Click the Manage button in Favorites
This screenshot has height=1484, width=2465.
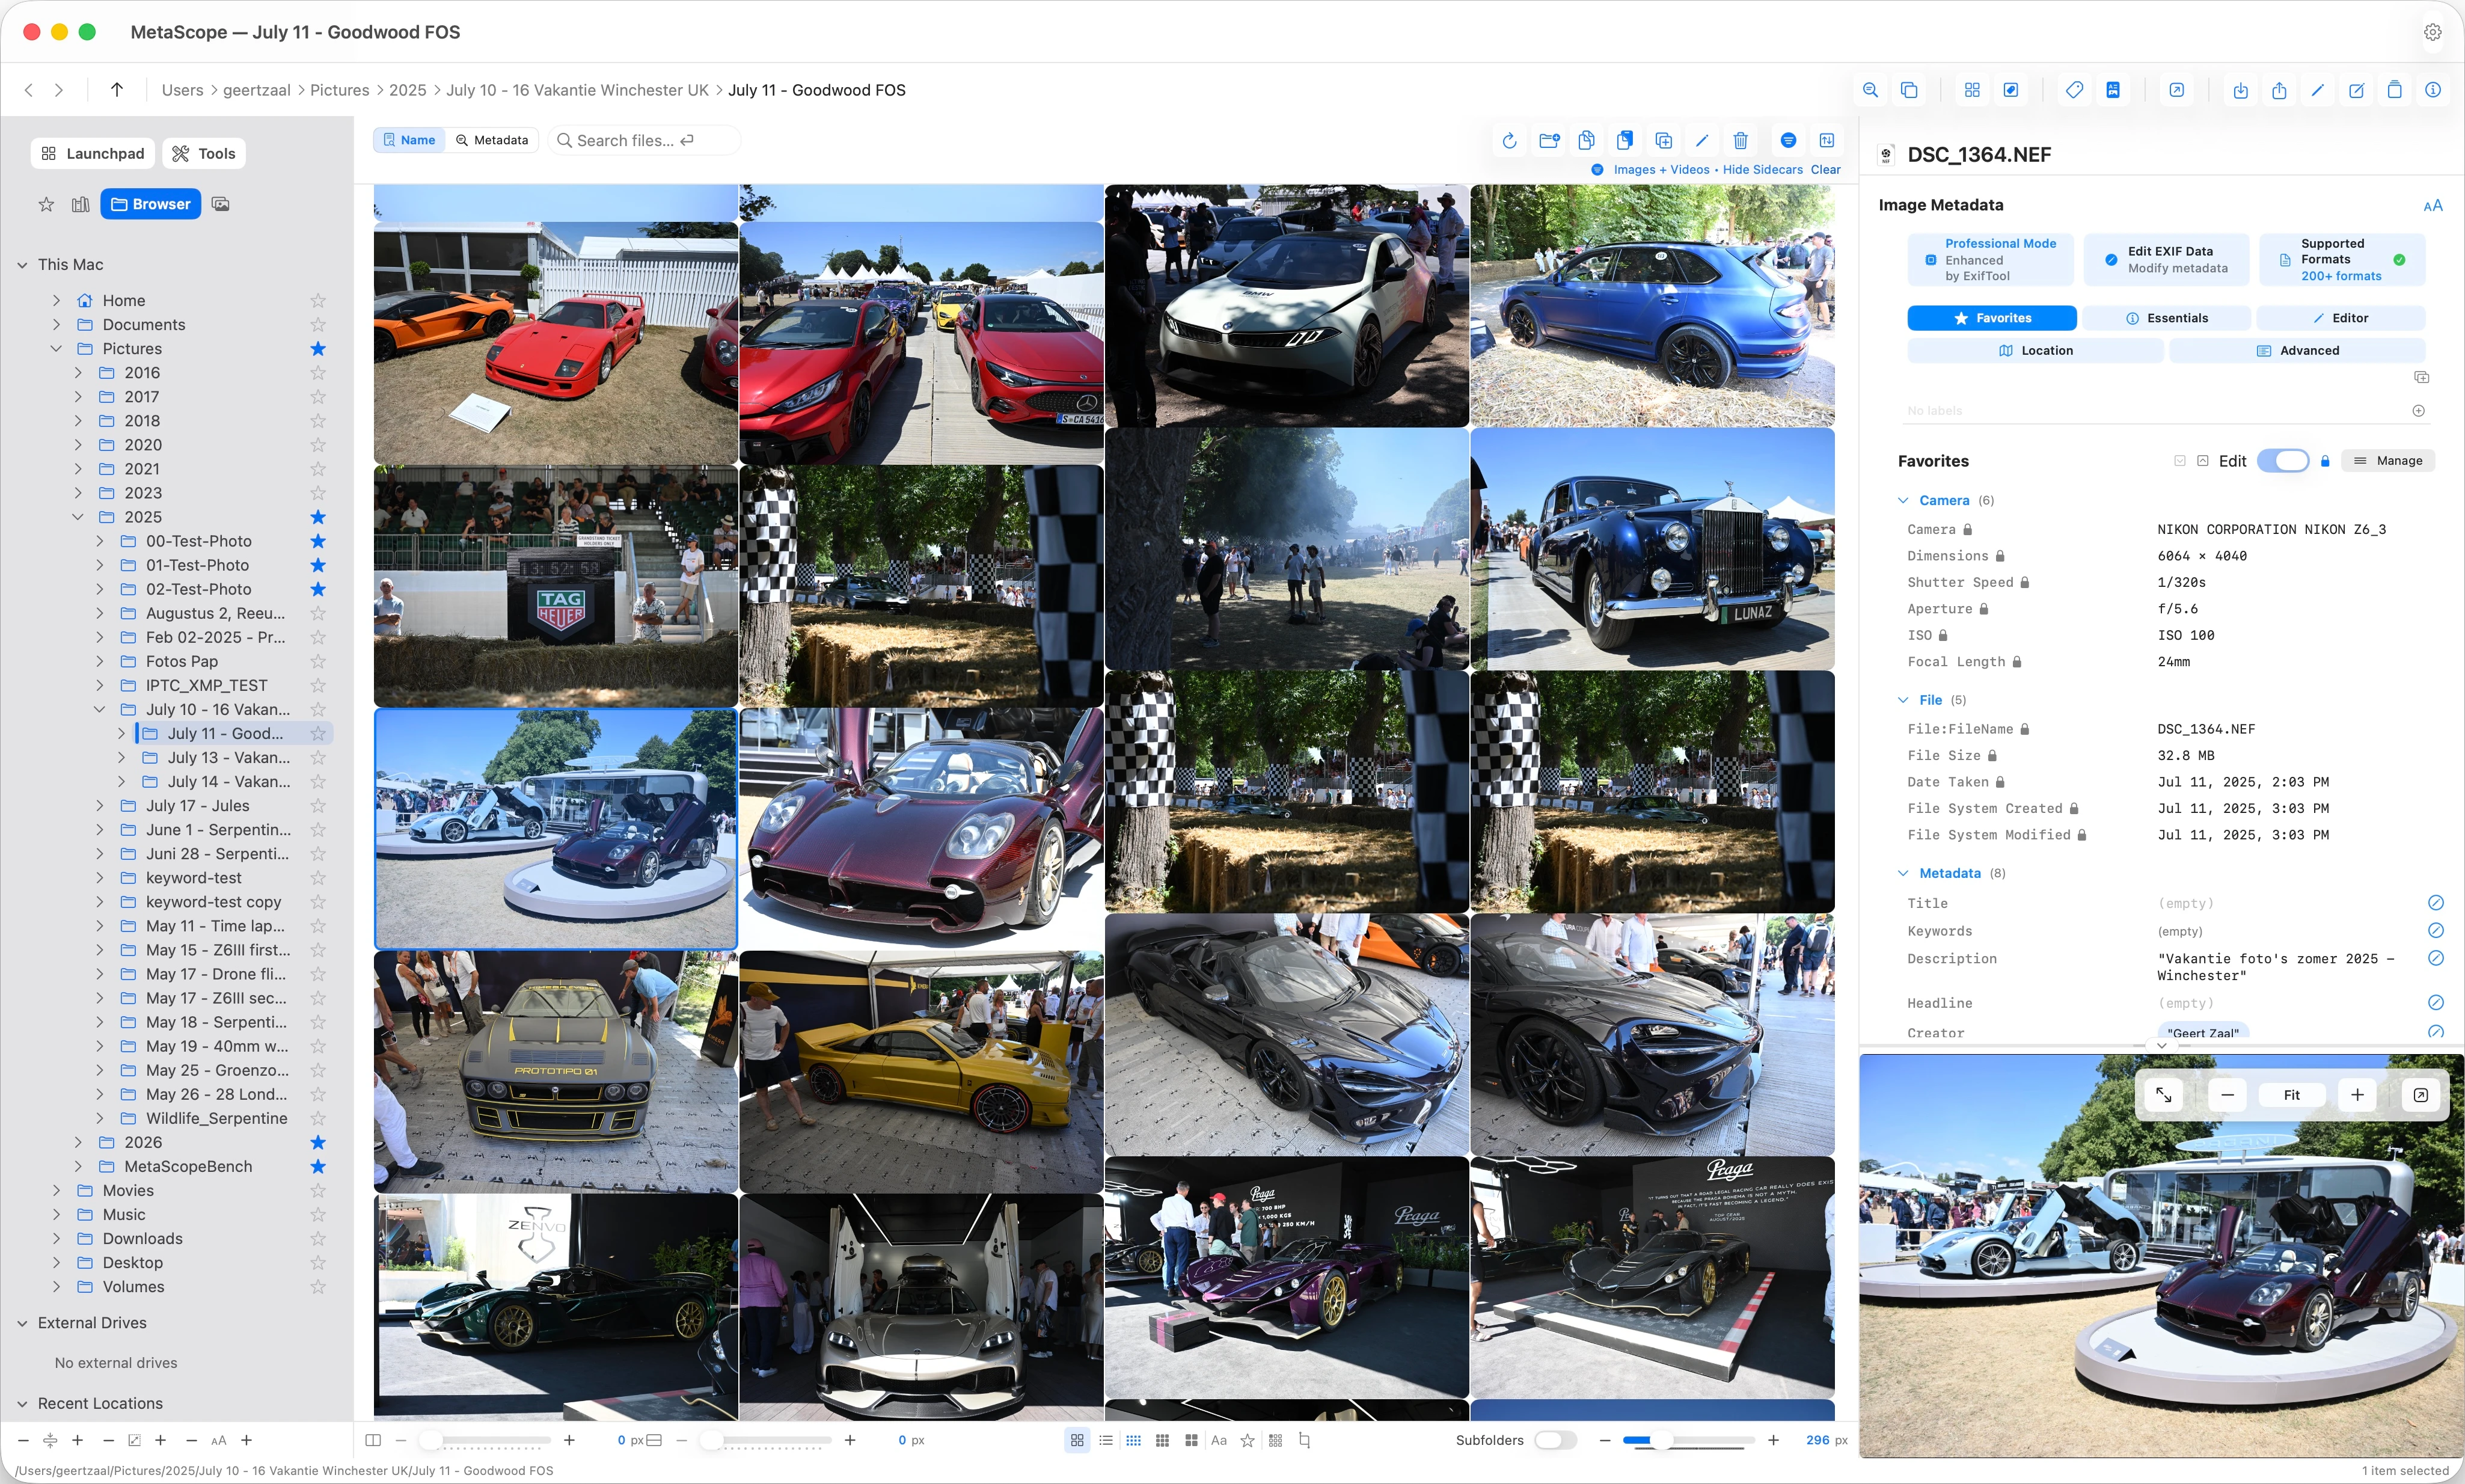2387,461
